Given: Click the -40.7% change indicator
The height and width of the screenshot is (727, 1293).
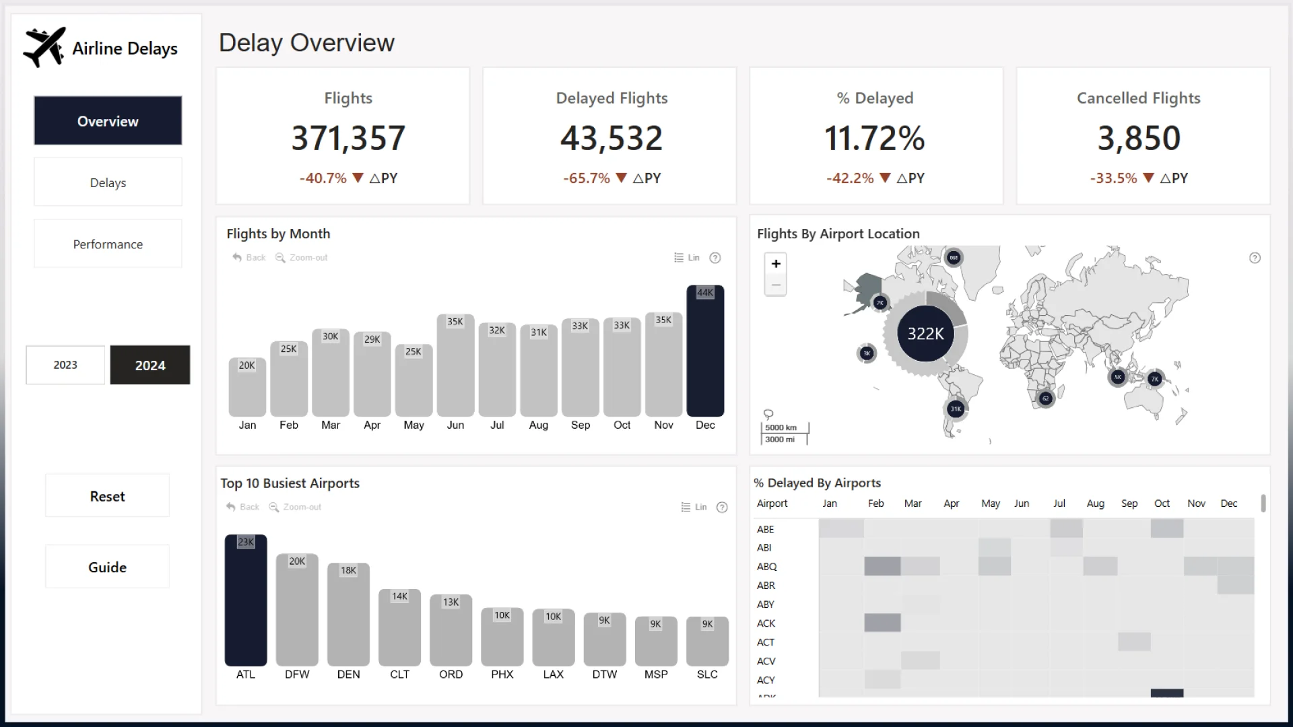Looking at the screenshot, I should (x=348, y=178).
